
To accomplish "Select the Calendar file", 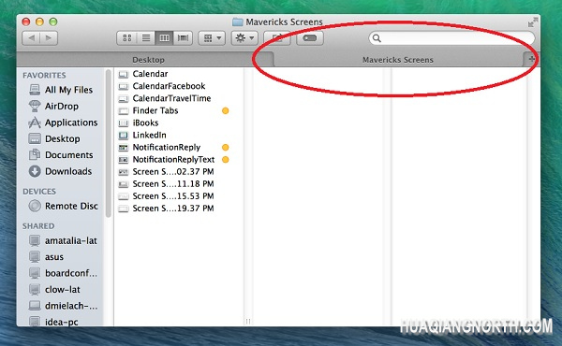I will click(x=143, y=74).
